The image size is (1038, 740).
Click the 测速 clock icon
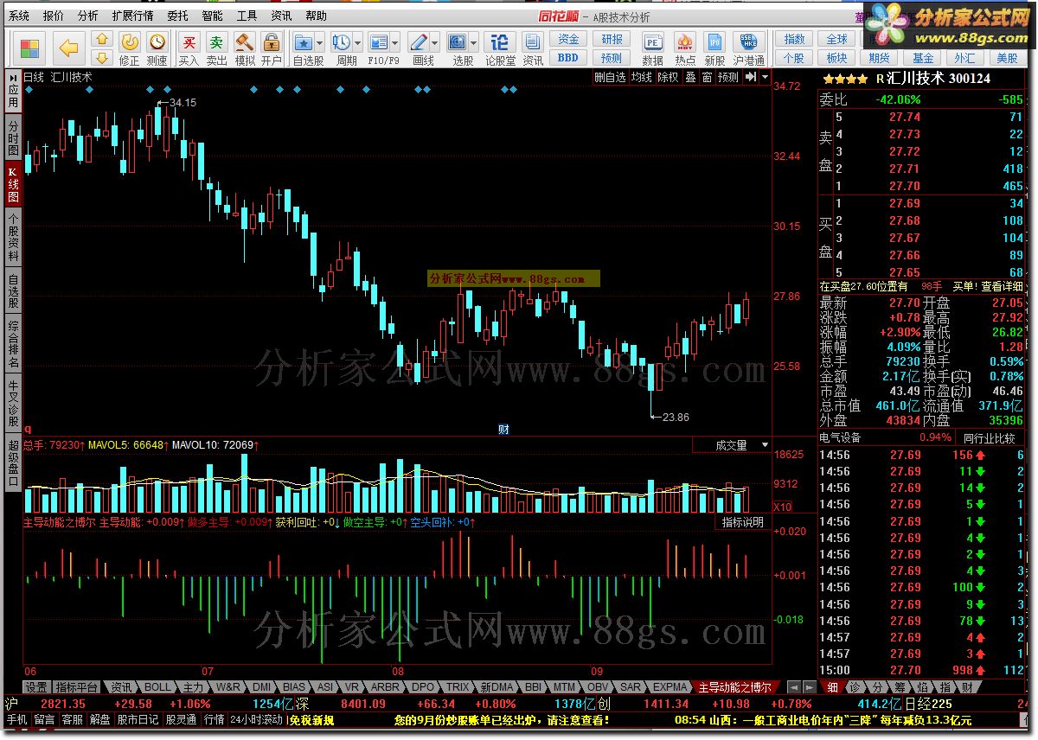[x=157, y=41]
